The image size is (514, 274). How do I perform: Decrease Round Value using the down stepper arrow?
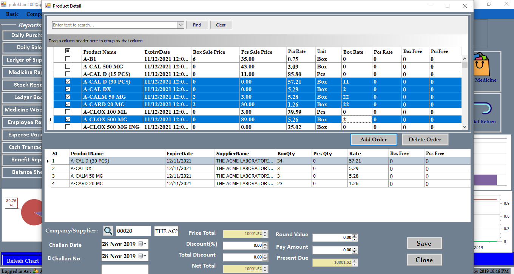click(355, 239)
